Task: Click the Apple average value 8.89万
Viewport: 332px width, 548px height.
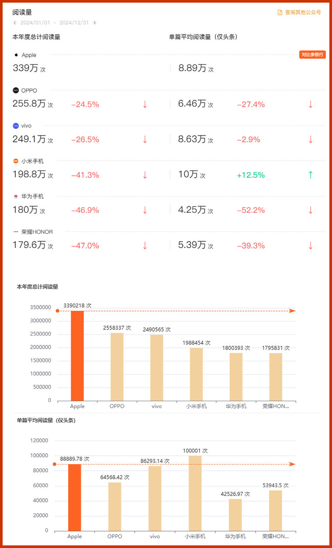Action: (x=192, y=68)
